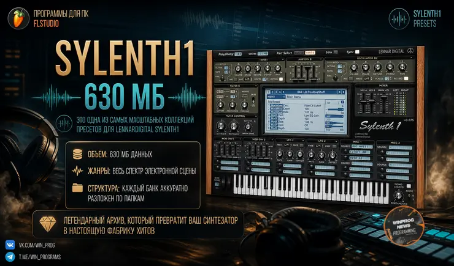The width and height of the screenshot is (454, 266).
Task: Click the Volume knob of Oscillator B2
Action: point(353,67)
